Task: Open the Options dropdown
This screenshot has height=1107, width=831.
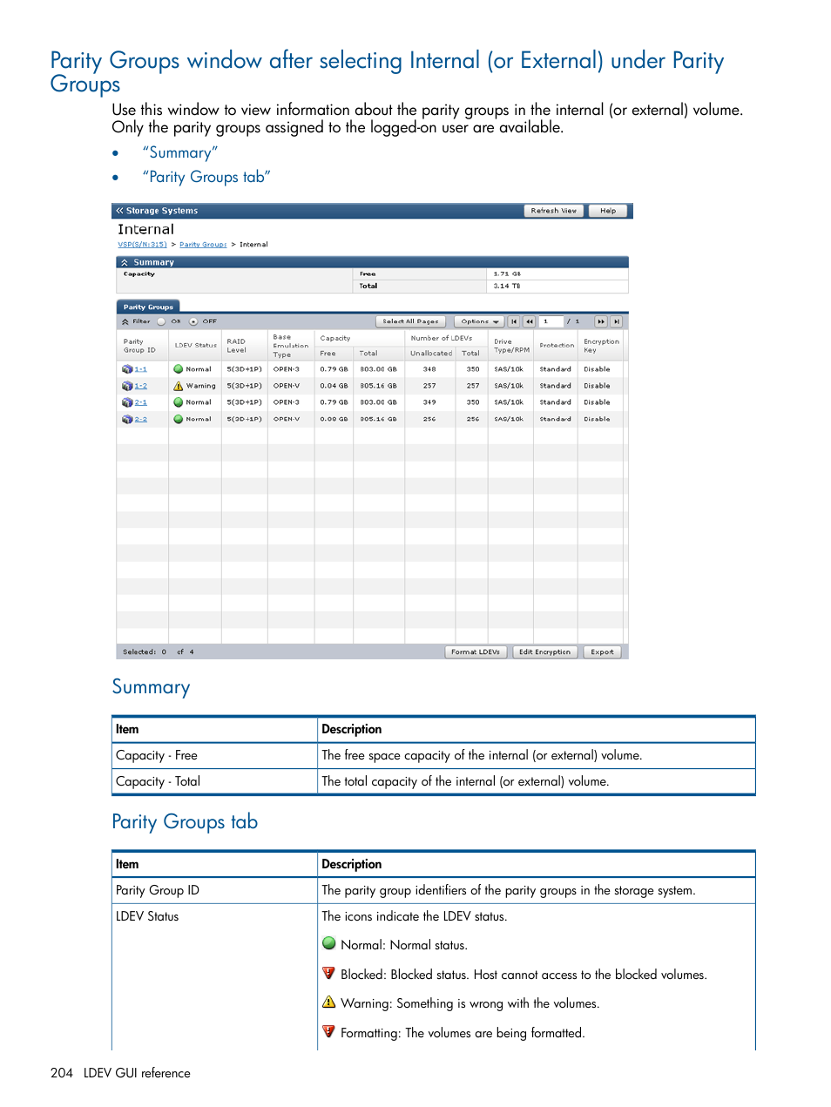Action: coord(479,321)
